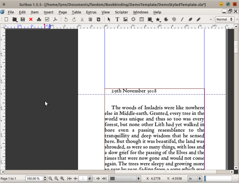Cut selection using scissors icon
The width and height of the screenshot is (239, 183).
click(x=82, y=19)
